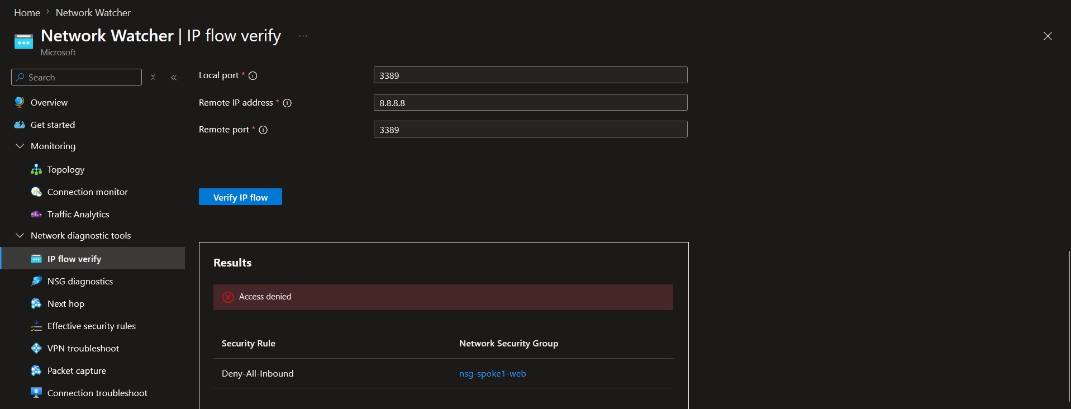Click the Get started cloud icon

[20, 125]
